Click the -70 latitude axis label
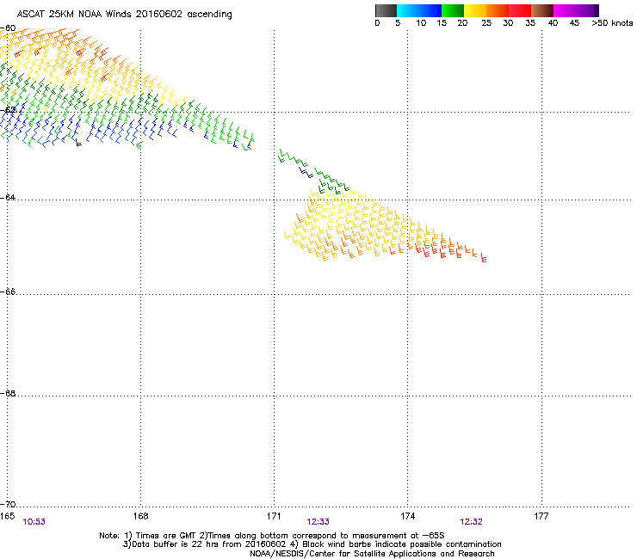Viewport: 637px width, 559px height. [x=8, y=504]
